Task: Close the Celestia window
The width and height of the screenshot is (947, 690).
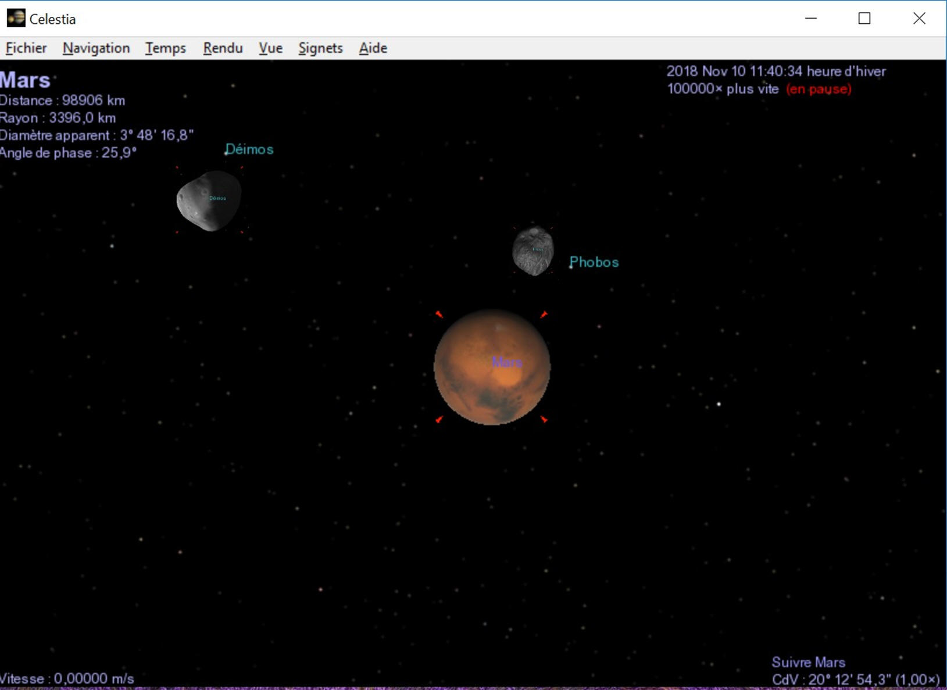Action: (x=919, y=19)
